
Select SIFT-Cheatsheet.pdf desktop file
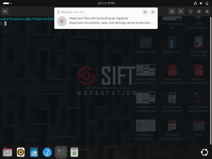tap(172, 23)
